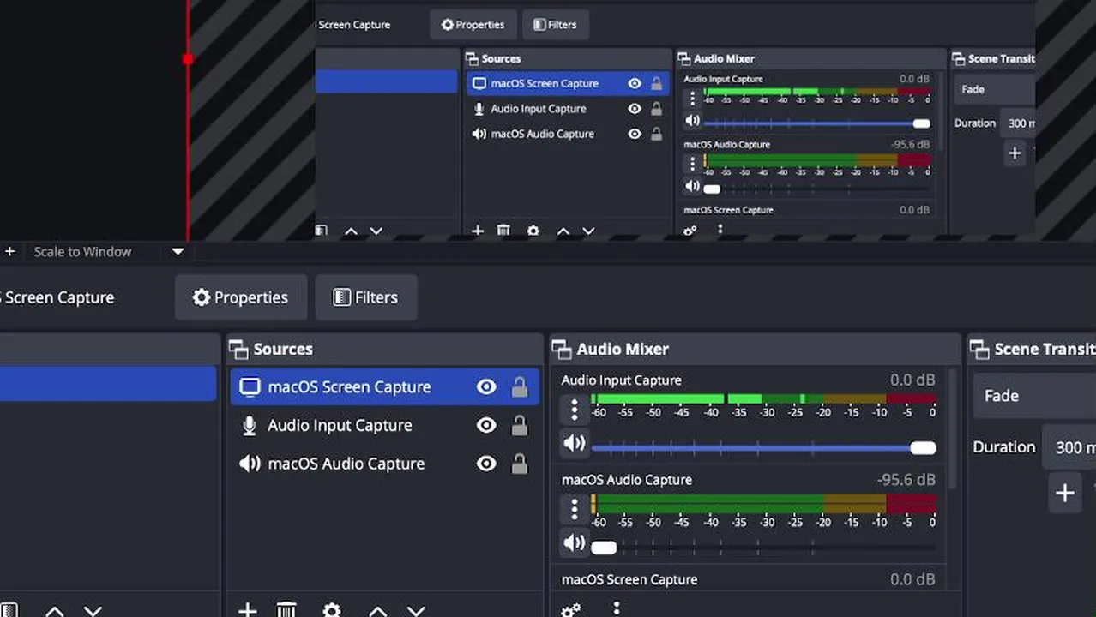
Task: Open Audio Input Capture three-dot menu
Action: (575, 410)
